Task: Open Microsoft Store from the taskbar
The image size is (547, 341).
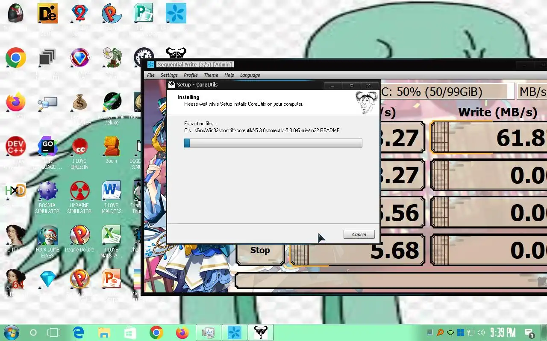Action: 130,332
